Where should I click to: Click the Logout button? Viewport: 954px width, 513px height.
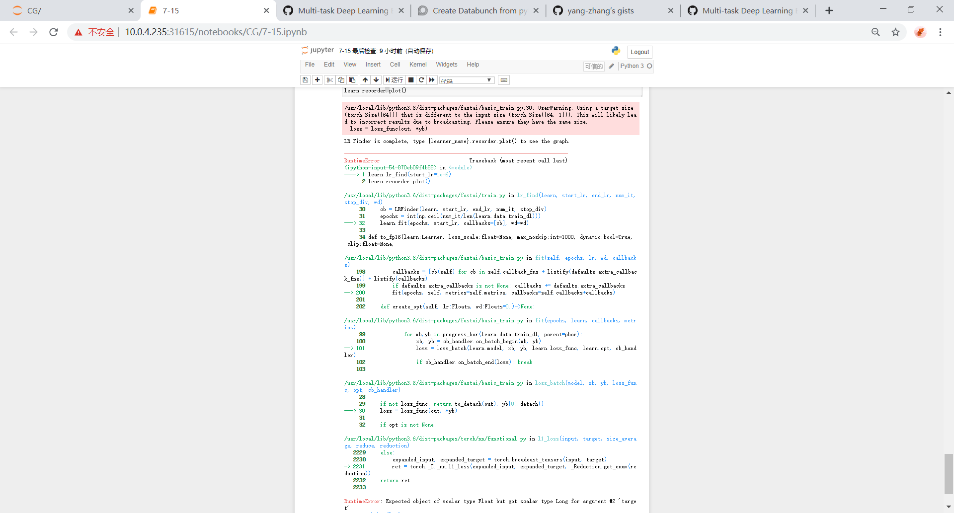click(x=639, y=52)
